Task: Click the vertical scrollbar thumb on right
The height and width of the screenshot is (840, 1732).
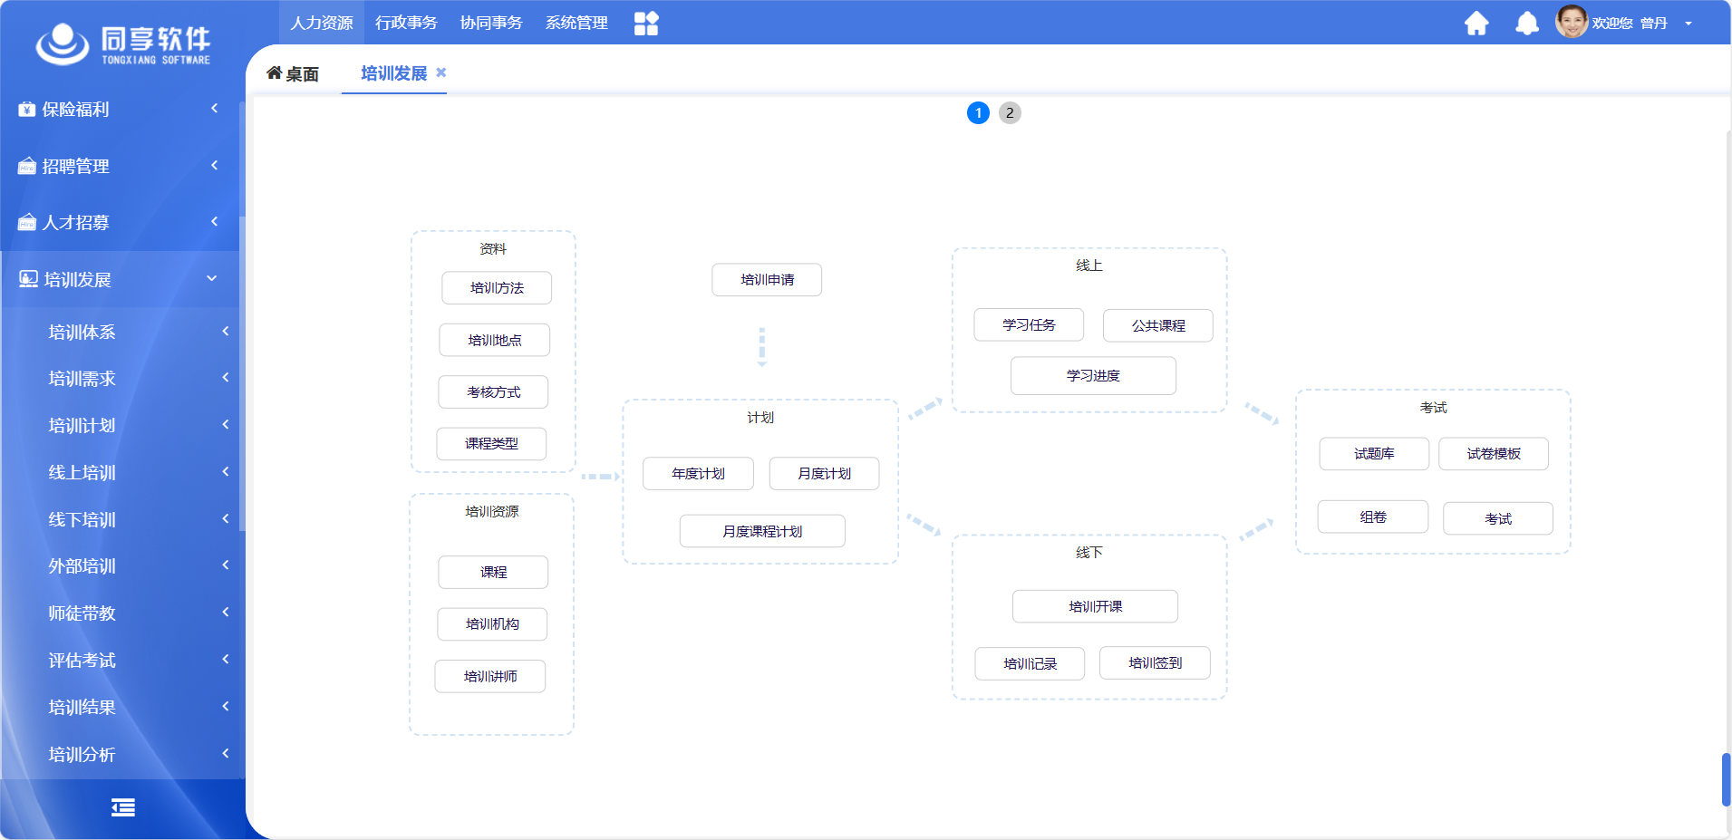Action: (1726, 779)
